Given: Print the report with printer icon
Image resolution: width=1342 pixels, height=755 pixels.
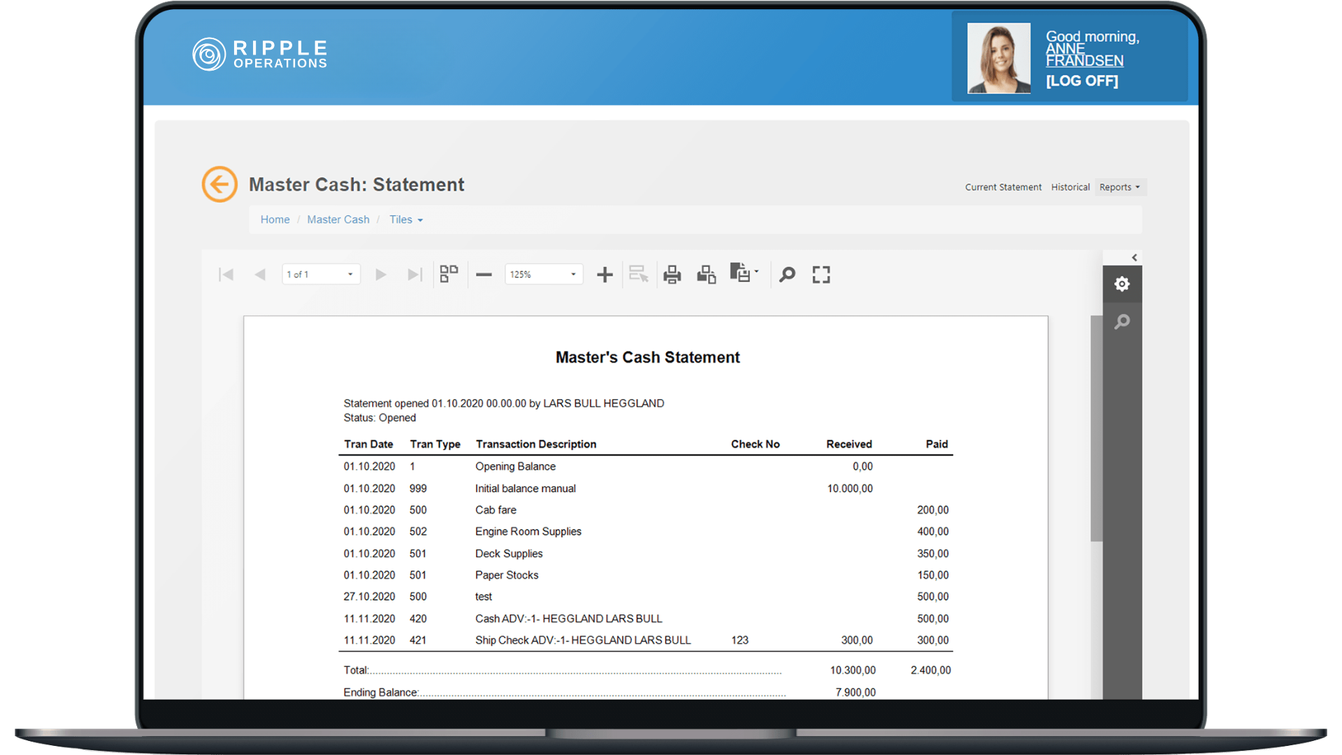Looking at the screenshot, I should click(x=672, y=275).
